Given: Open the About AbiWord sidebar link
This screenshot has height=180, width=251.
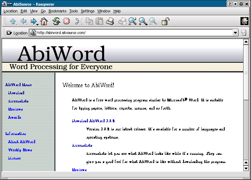Looking at the screenshot, I should (22, 142).
